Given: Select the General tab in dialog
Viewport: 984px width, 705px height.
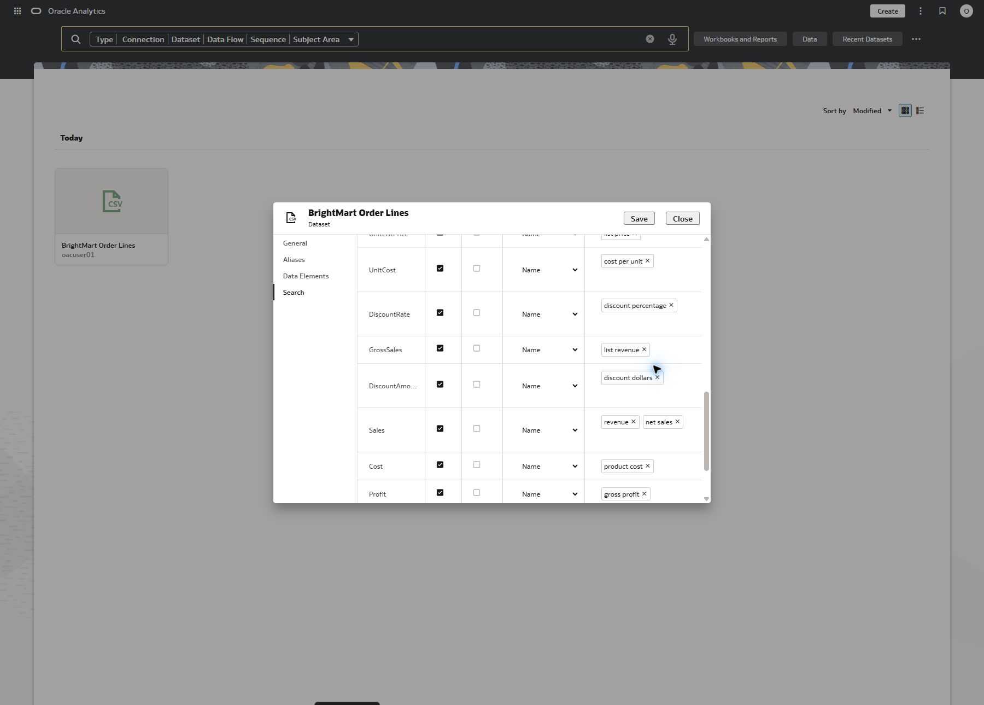Looking at the screenshot, I should coord(295,243).
